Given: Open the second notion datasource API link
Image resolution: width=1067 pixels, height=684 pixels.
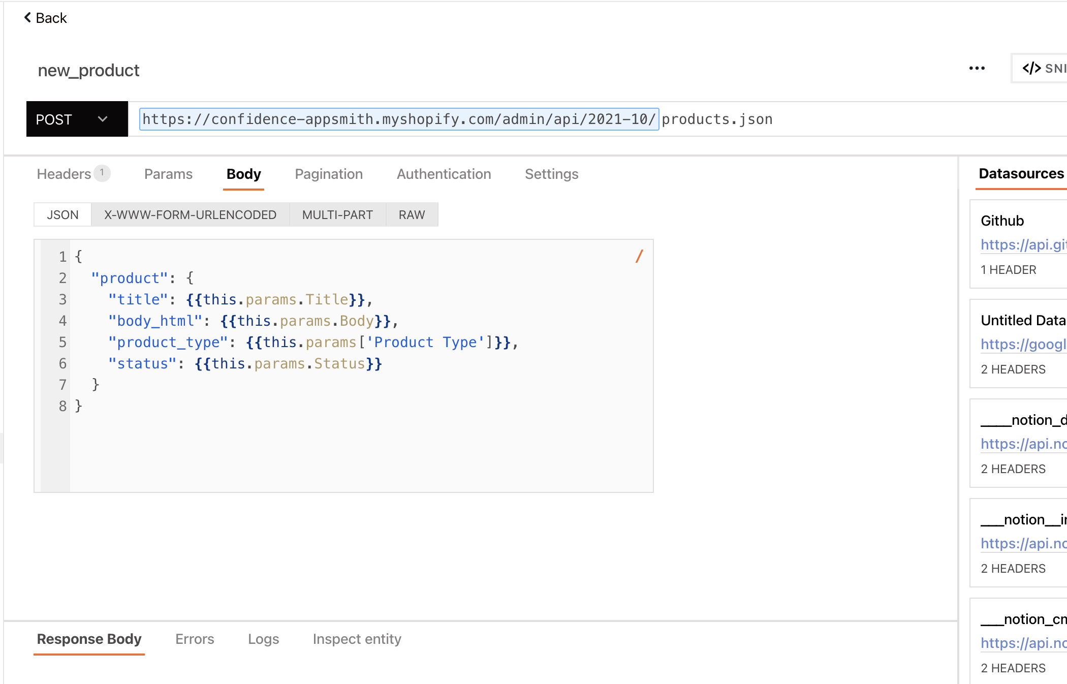Looking at the screenshot, I should 1023,543.
